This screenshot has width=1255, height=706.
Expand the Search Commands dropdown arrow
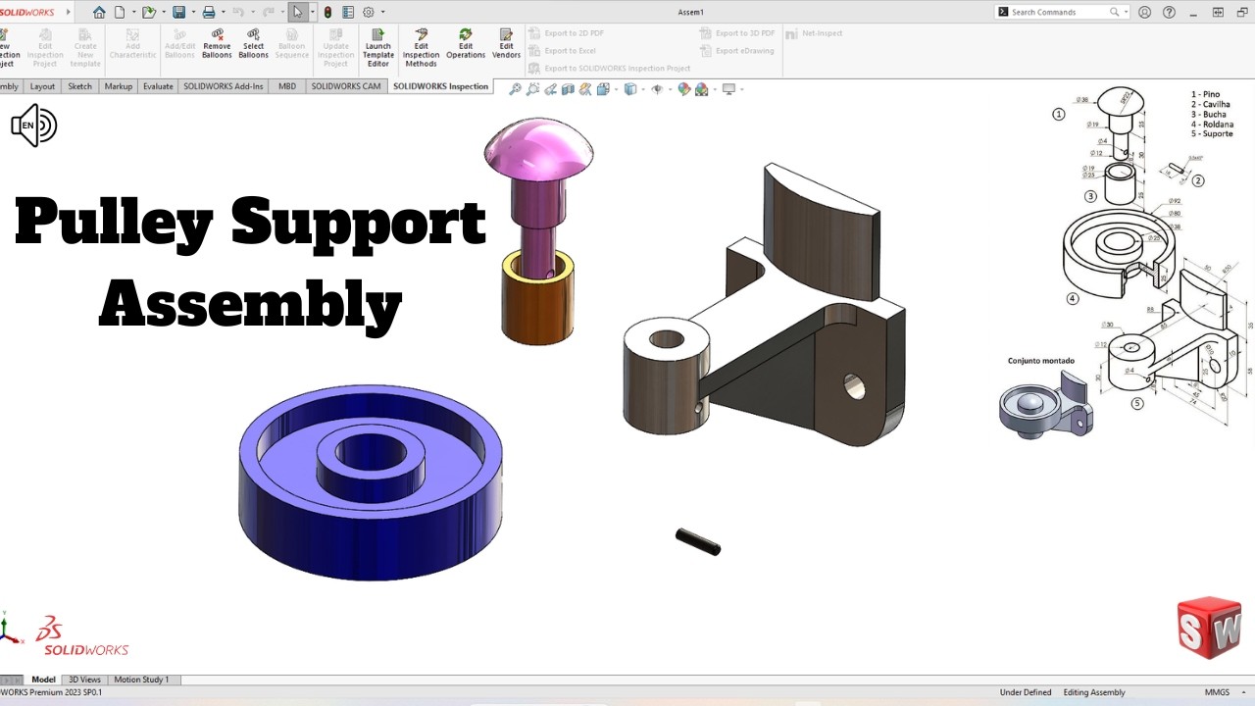coord(1126,13)
